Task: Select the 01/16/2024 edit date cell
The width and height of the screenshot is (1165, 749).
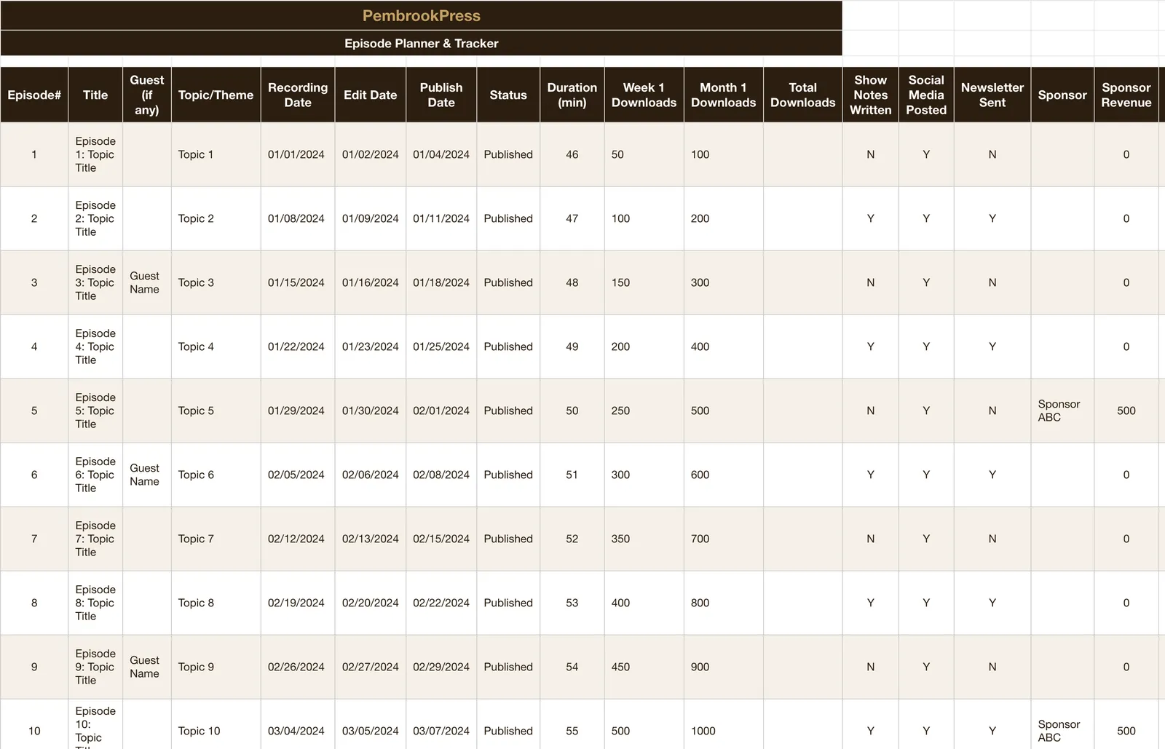Action: pos(370,282)
